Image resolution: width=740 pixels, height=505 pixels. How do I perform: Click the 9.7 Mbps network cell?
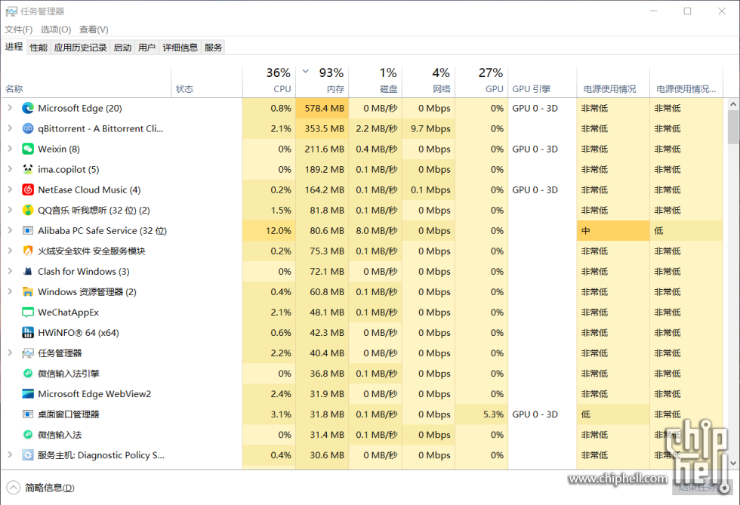[429, 128]
